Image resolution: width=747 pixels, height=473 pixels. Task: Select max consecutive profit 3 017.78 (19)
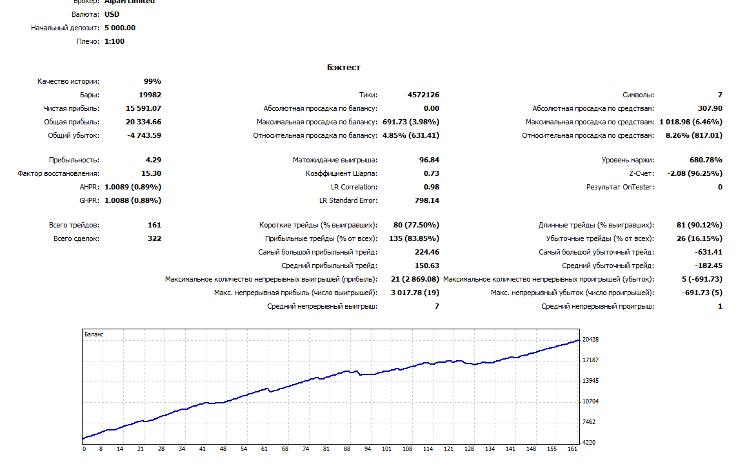[415, 293]
